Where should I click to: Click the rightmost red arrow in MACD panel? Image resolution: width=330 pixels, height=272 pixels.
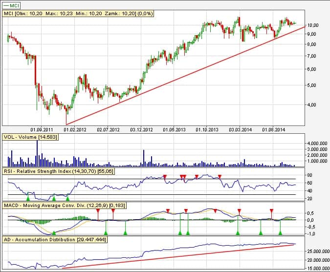[x=271, y=211]
